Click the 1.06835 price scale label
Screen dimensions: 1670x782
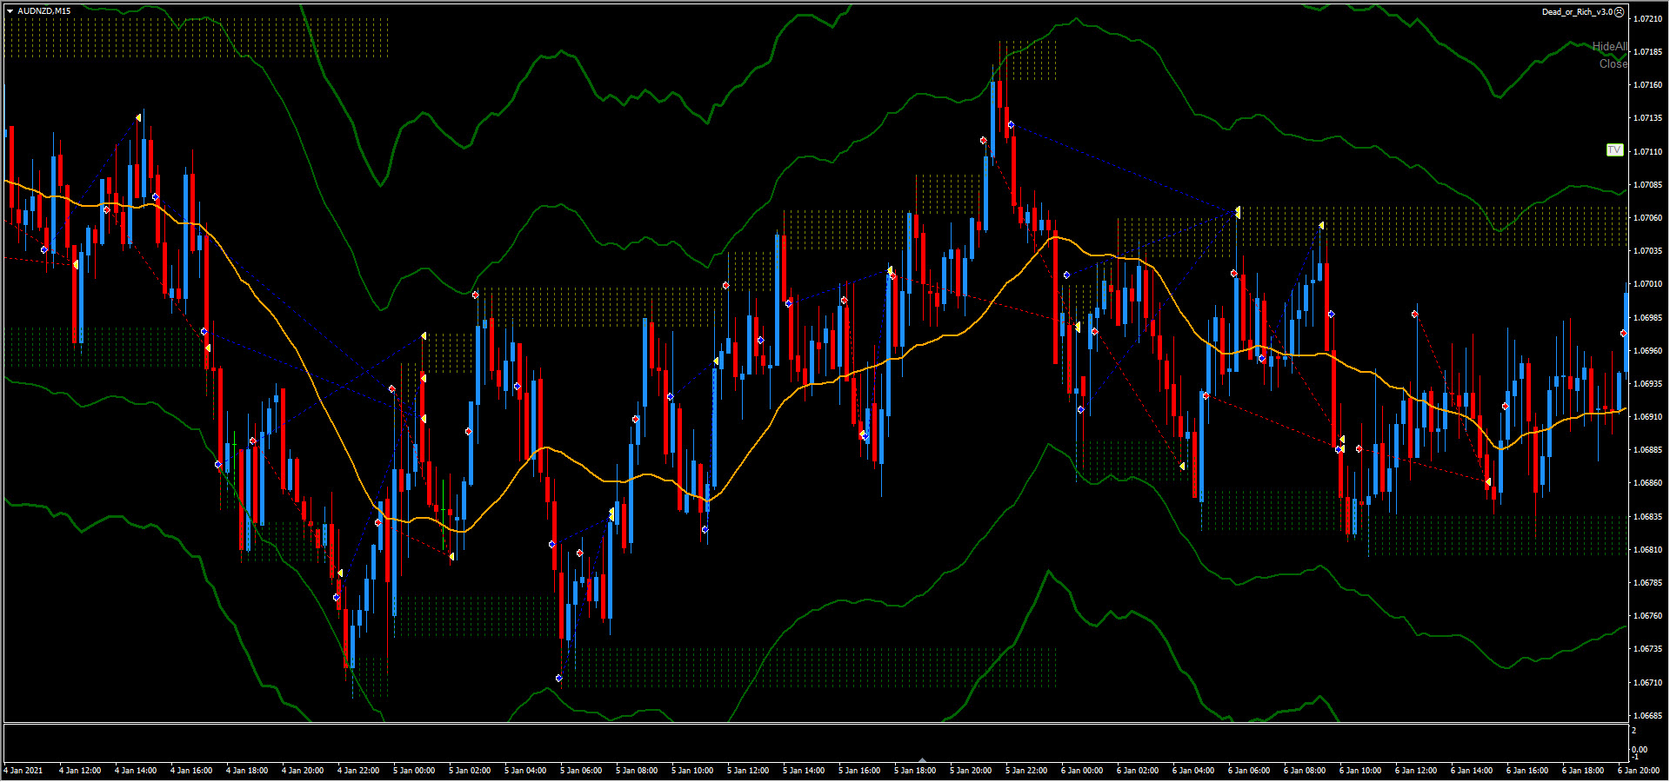[1647, 517]
